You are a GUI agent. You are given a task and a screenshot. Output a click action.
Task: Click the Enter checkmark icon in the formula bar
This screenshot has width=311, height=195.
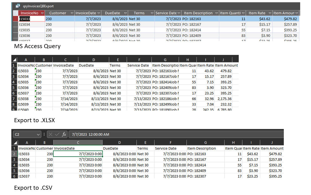point(57,134)
